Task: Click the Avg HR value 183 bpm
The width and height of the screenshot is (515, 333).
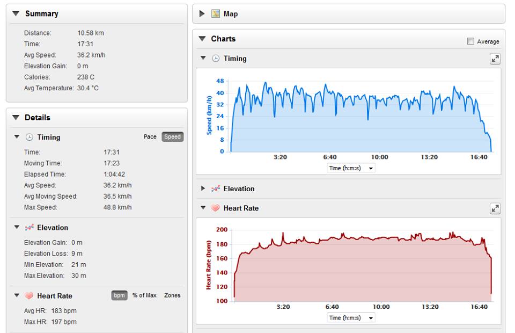Action: pos(64,310)
